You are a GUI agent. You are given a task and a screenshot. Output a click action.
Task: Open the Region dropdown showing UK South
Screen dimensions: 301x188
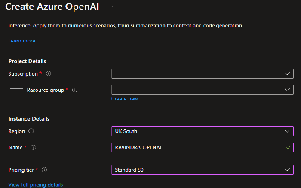[202, 131]
